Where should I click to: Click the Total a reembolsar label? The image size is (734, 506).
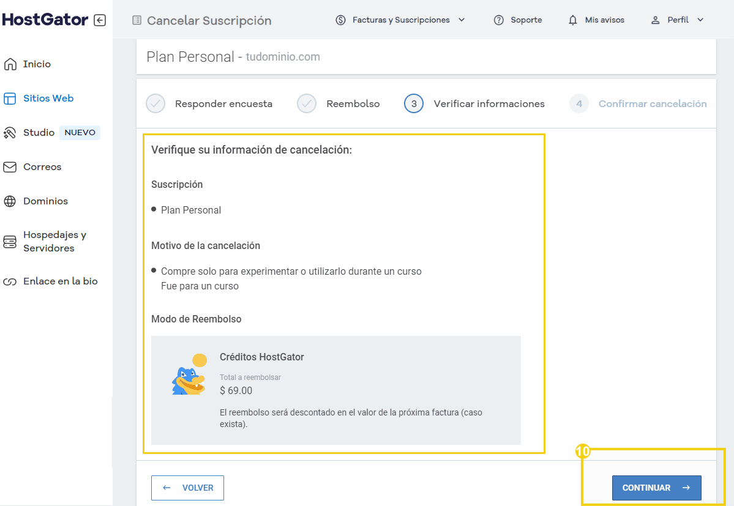250,378
